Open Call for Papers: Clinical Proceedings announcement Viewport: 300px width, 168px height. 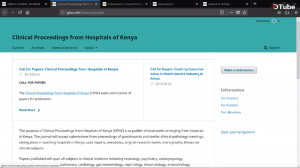[68, 69]
